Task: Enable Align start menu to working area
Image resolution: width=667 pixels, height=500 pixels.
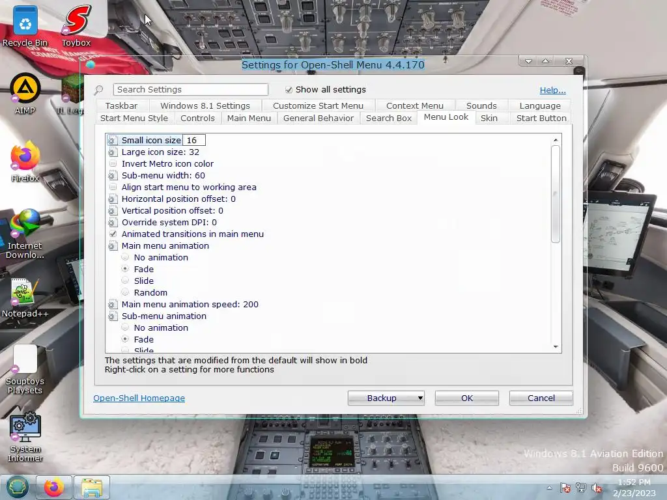Action: [x=113, y=187]
